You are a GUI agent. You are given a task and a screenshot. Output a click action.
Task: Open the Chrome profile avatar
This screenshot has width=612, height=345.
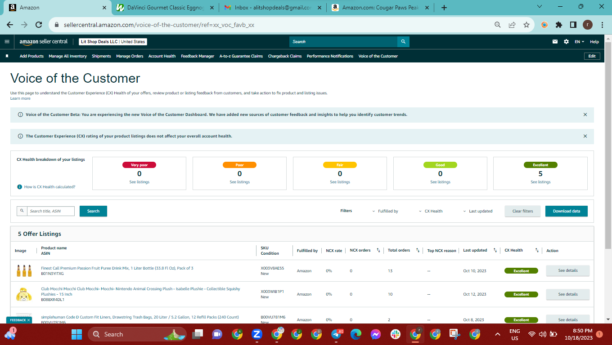click(x=588, y=25)
